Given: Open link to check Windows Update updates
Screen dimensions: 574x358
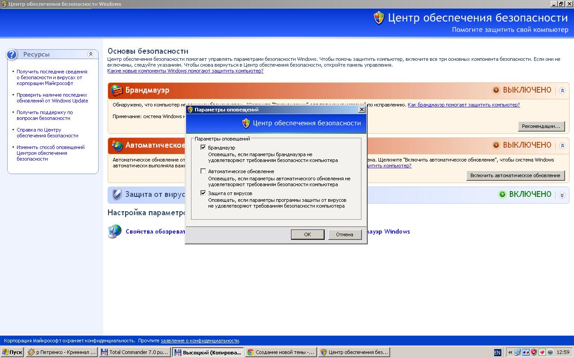Looking at the screenshot, I should [x=52, y=98].
